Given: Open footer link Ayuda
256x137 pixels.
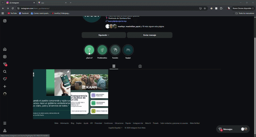Looking at the screenshot, I should (x=86, y=123).
